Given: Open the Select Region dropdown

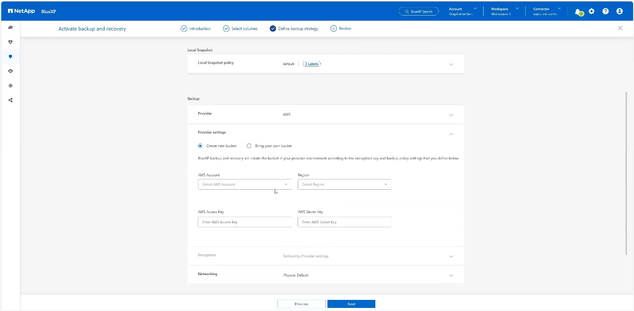Looking at the screenshot, I should pos(344,184).
